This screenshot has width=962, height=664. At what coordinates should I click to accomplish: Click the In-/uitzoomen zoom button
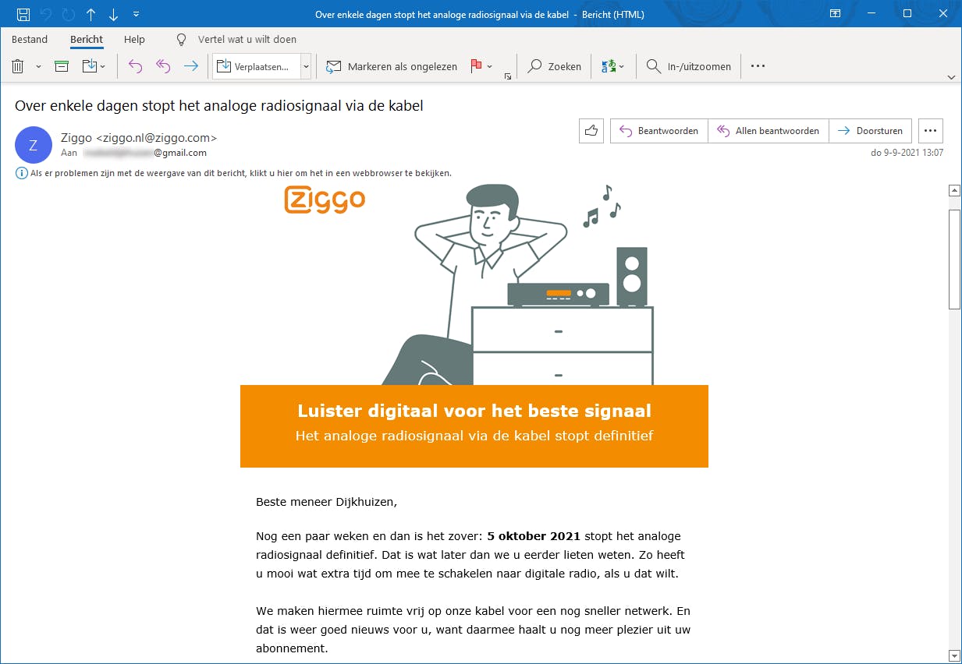click(x=689, y=66)
